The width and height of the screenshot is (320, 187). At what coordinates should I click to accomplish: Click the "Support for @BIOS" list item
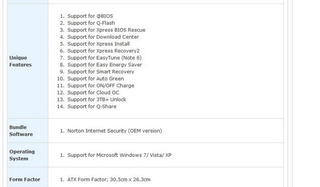90,16
